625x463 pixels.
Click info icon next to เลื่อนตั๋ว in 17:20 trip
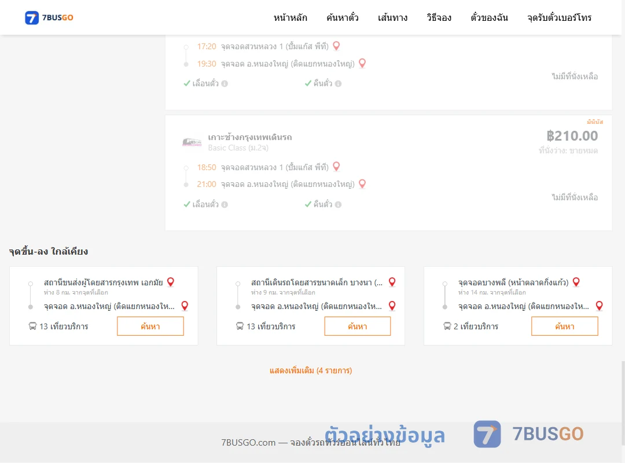coord(225,83)
